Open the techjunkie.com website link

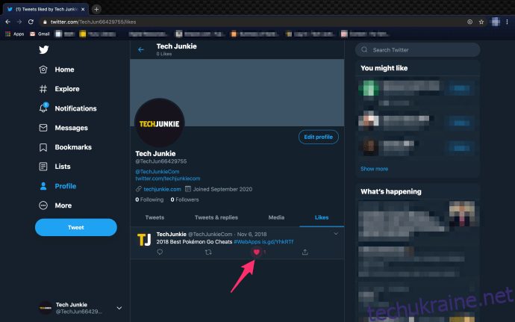(162, 189)
